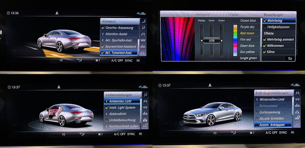
Task: Open the car-with-gear icon in Fahrzeugeinstellungen sidebar
Action: pyautogui.click(x=297, y=118)
